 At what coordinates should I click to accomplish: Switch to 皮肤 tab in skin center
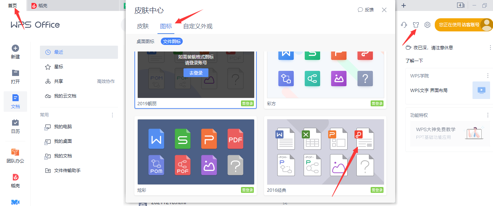click(143, 26)
